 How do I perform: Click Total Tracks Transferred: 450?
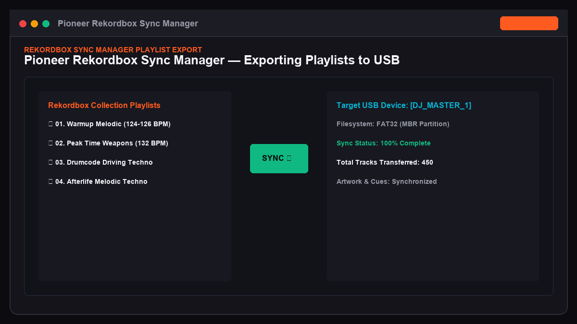(385, 163)
